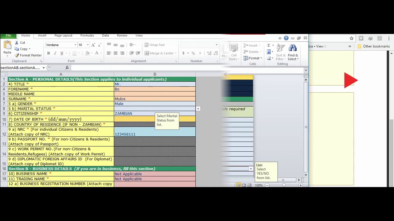The image size is (394, 221).
Task: Apply cell borders icon
Action: pyautogui.click(x=74, y=53)
